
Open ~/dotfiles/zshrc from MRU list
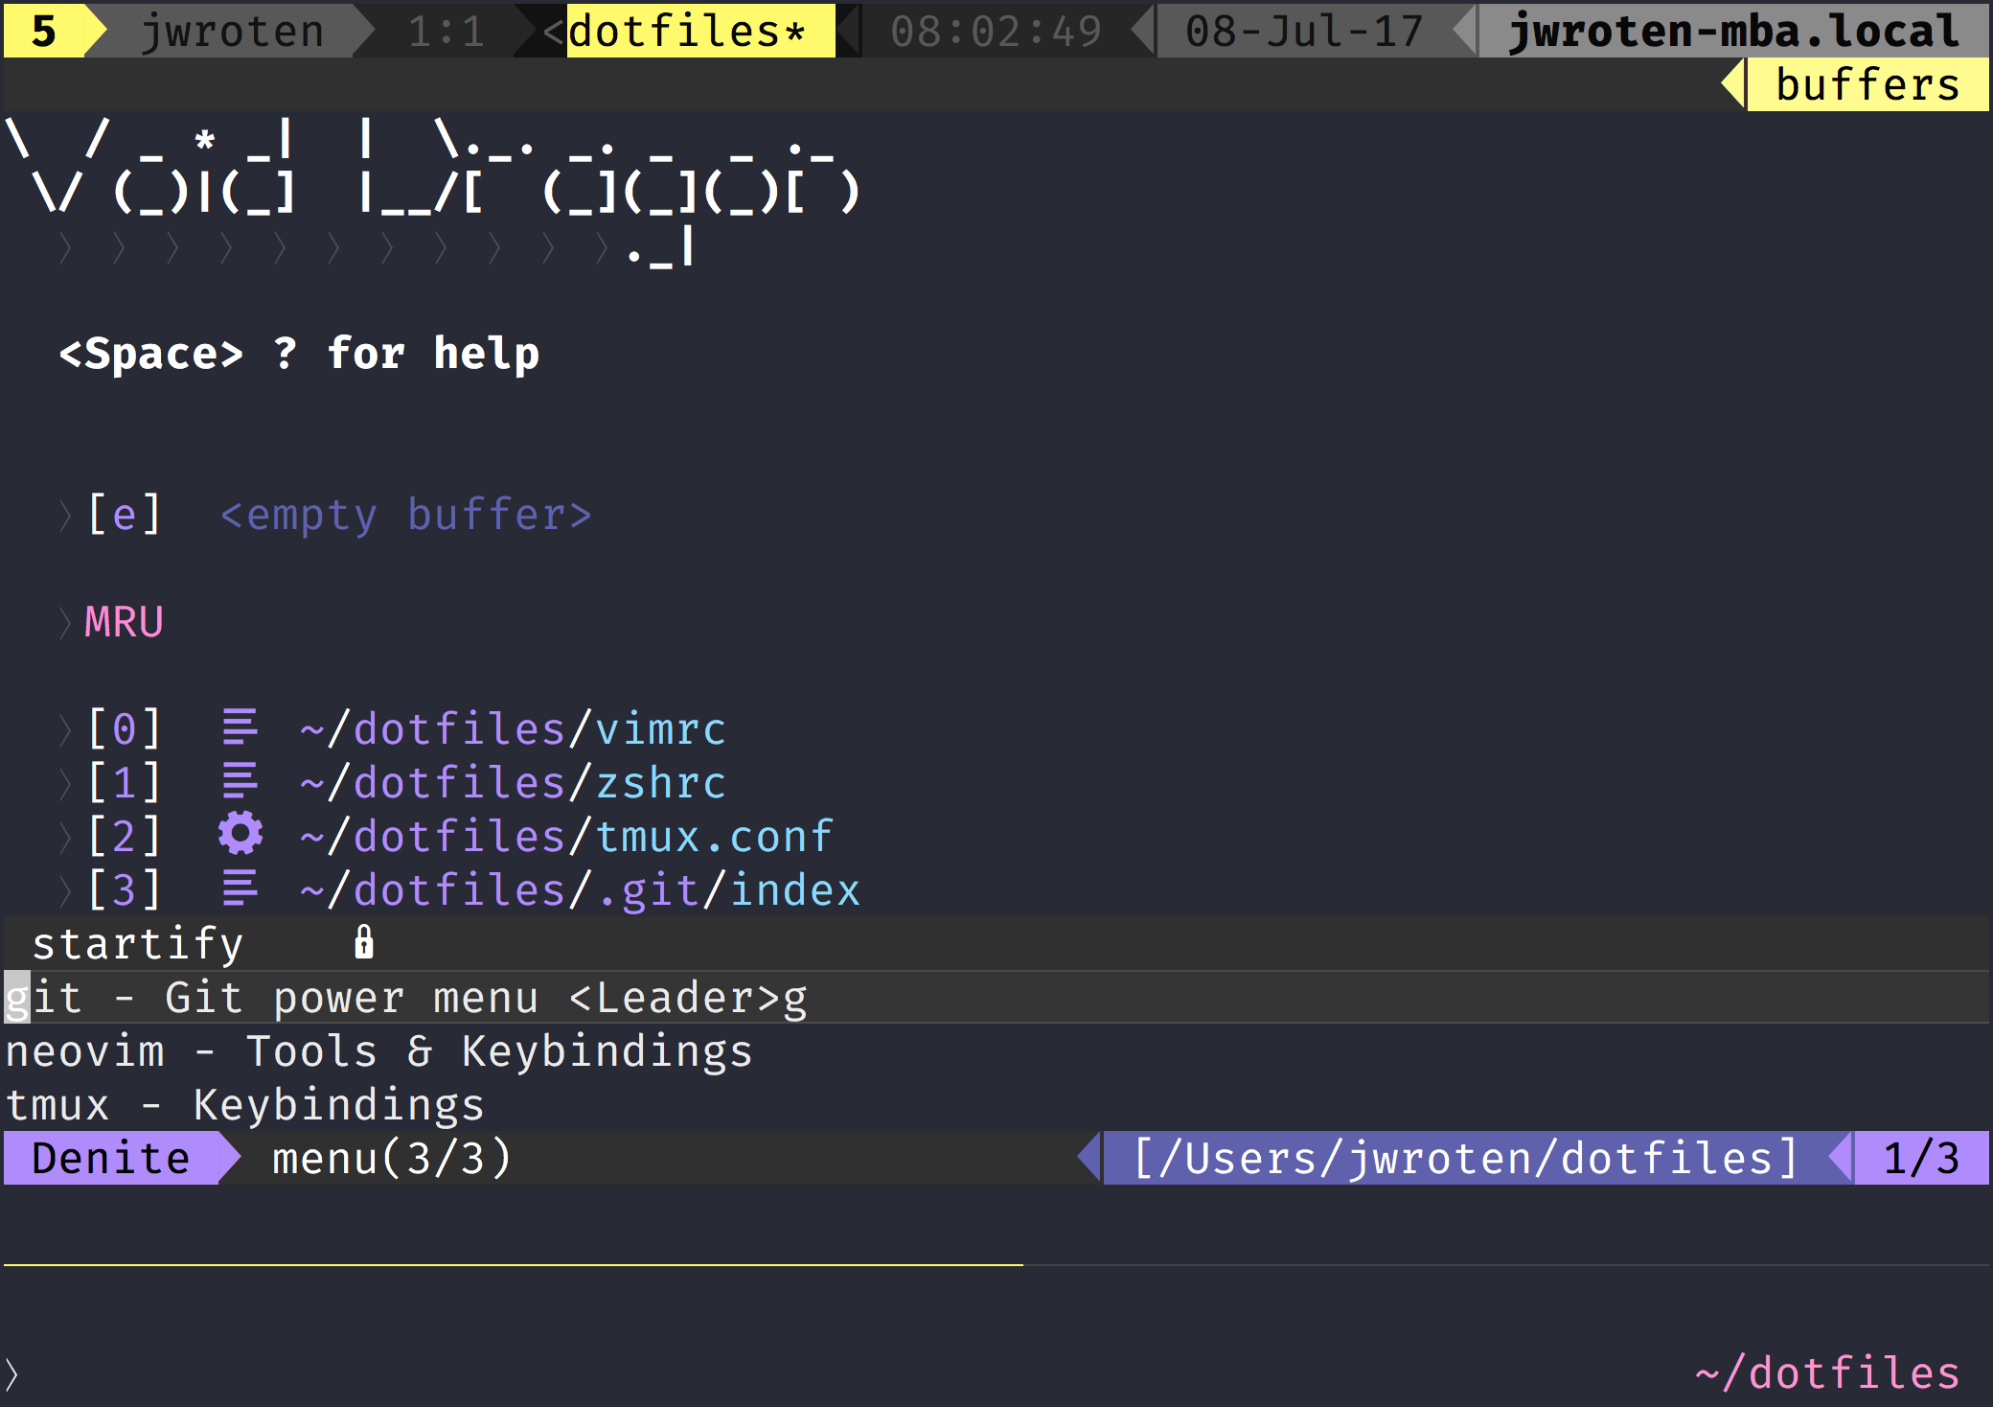[513, 784]
